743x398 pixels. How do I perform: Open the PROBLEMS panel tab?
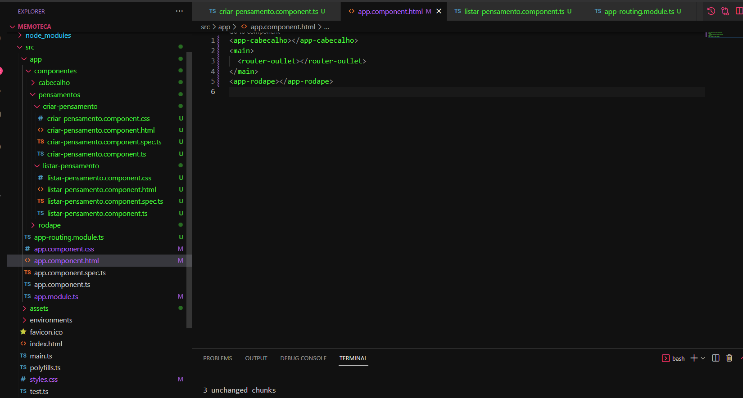pyautogui.click(x=217, y=358)
